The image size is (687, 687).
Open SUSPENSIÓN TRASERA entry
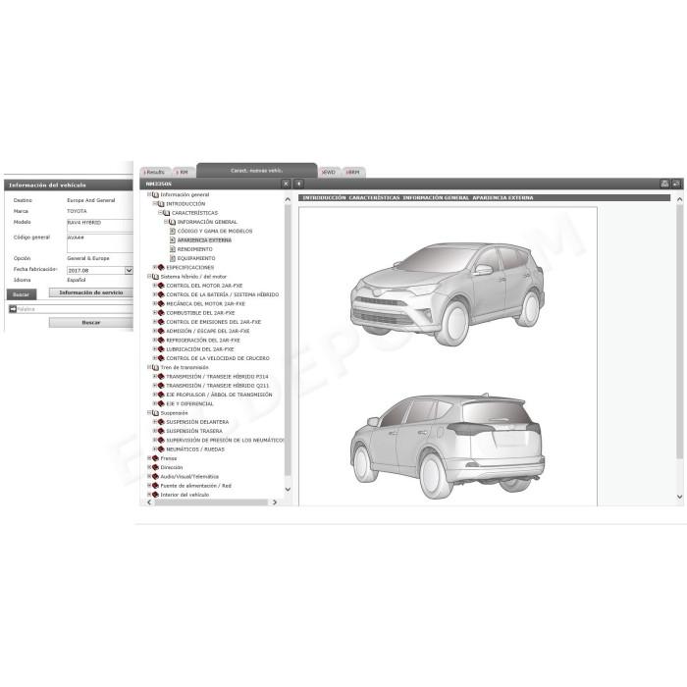coord(194,431)
